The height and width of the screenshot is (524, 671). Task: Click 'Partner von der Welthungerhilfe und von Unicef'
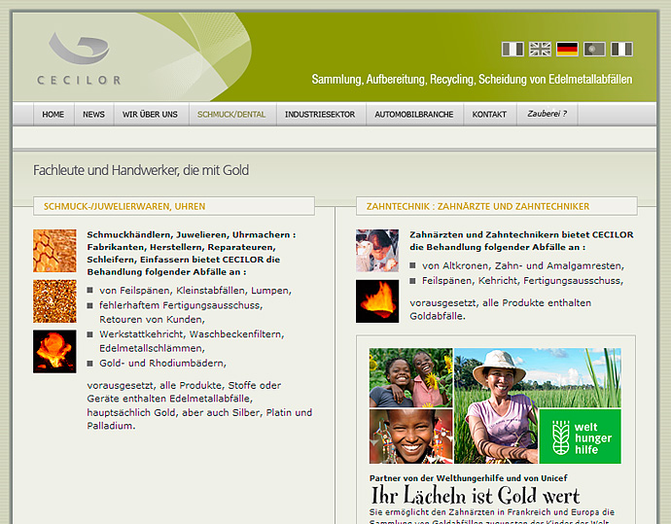[x=469, y=478]
